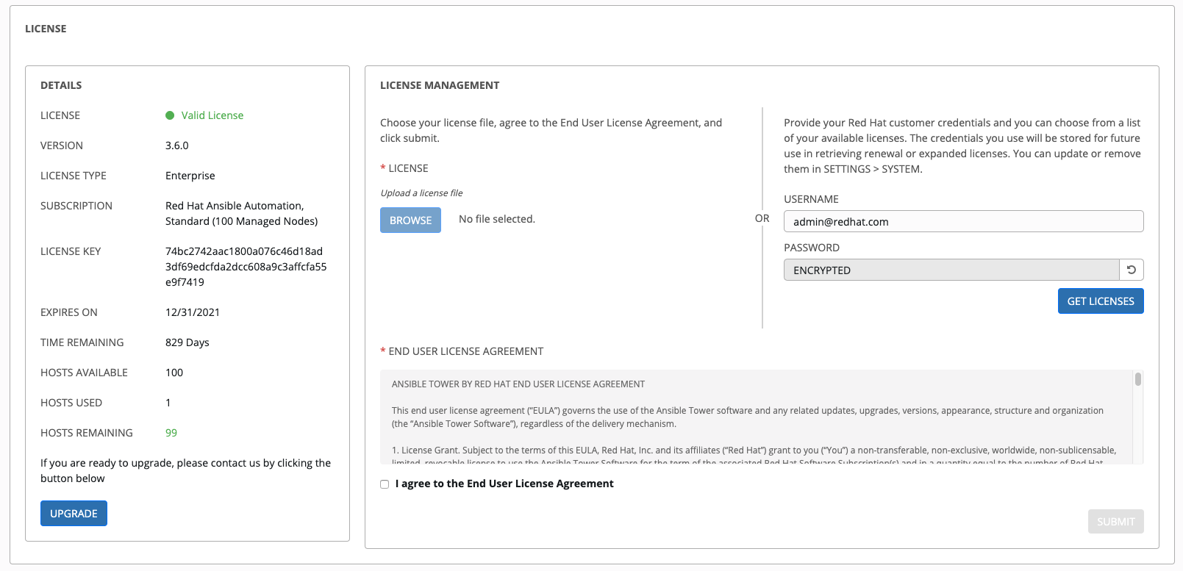The height and width of the screenshot is (571, 1183).
Task: Focus the USERNAME input field
Action: [x=963, y=222]
